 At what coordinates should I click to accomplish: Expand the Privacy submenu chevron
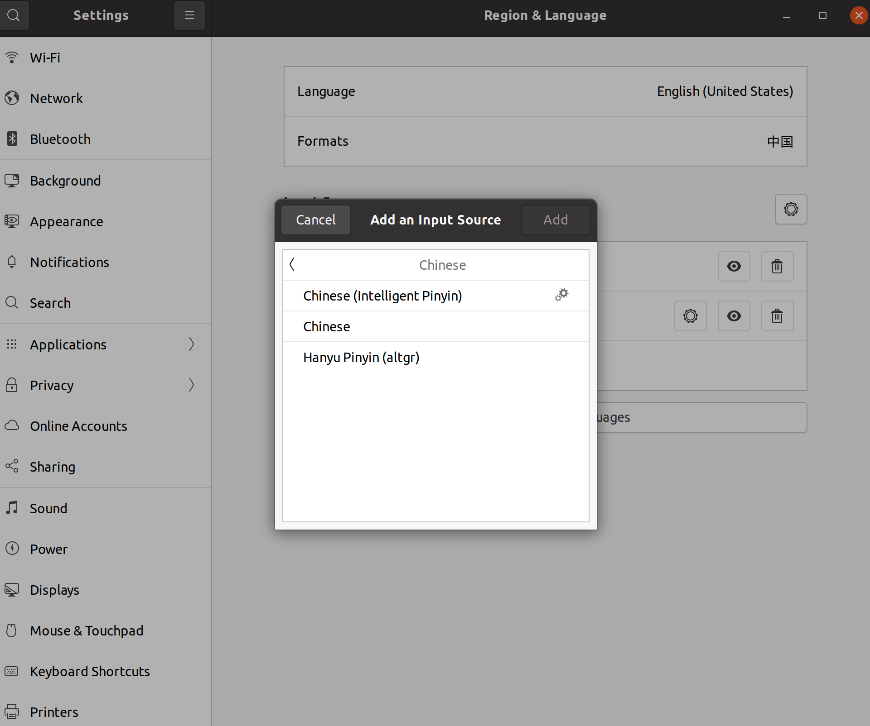(191, 385)
